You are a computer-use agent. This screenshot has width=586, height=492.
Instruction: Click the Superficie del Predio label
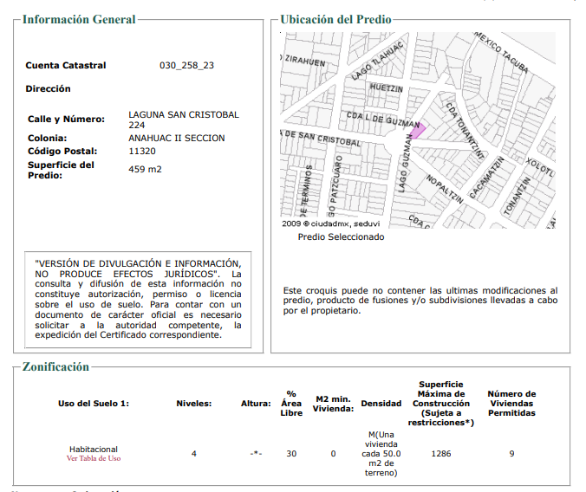(x=61, y=170)
